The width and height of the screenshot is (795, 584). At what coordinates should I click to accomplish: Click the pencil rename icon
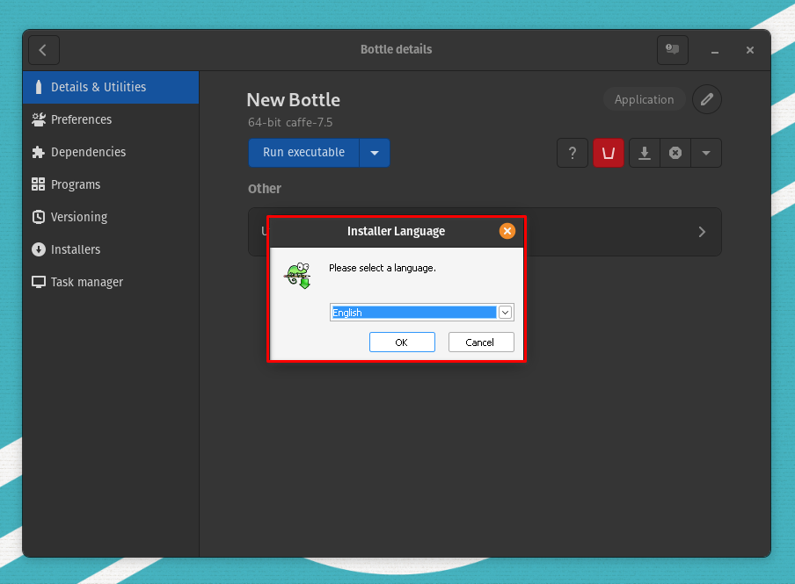(707, 99)
